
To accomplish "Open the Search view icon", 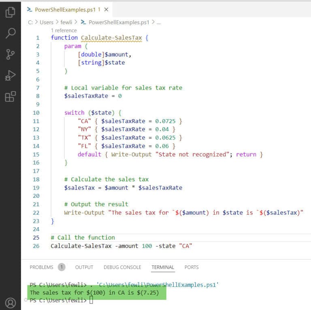I will click(x=10, y=33).
